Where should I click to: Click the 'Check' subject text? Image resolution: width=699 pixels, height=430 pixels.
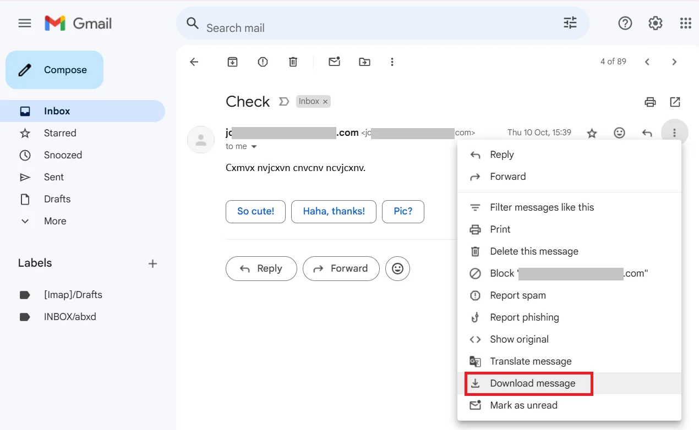248,102
